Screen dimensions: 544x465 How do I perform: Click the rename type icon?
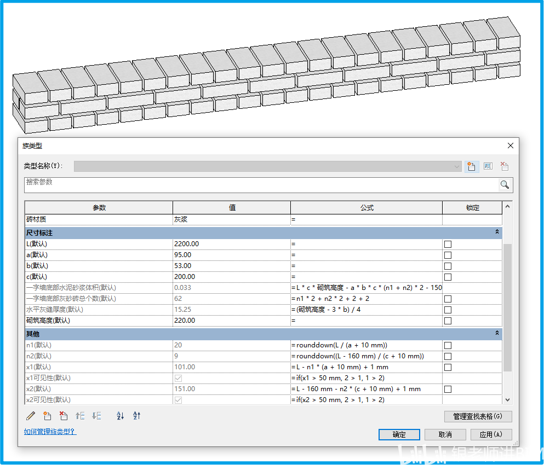tap(488, 166)
